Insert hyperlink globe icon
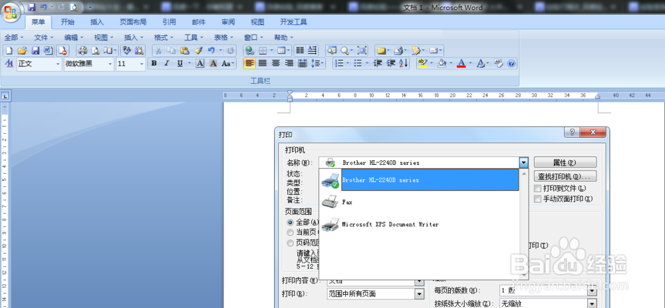665x308 pixels. (250, 51)
